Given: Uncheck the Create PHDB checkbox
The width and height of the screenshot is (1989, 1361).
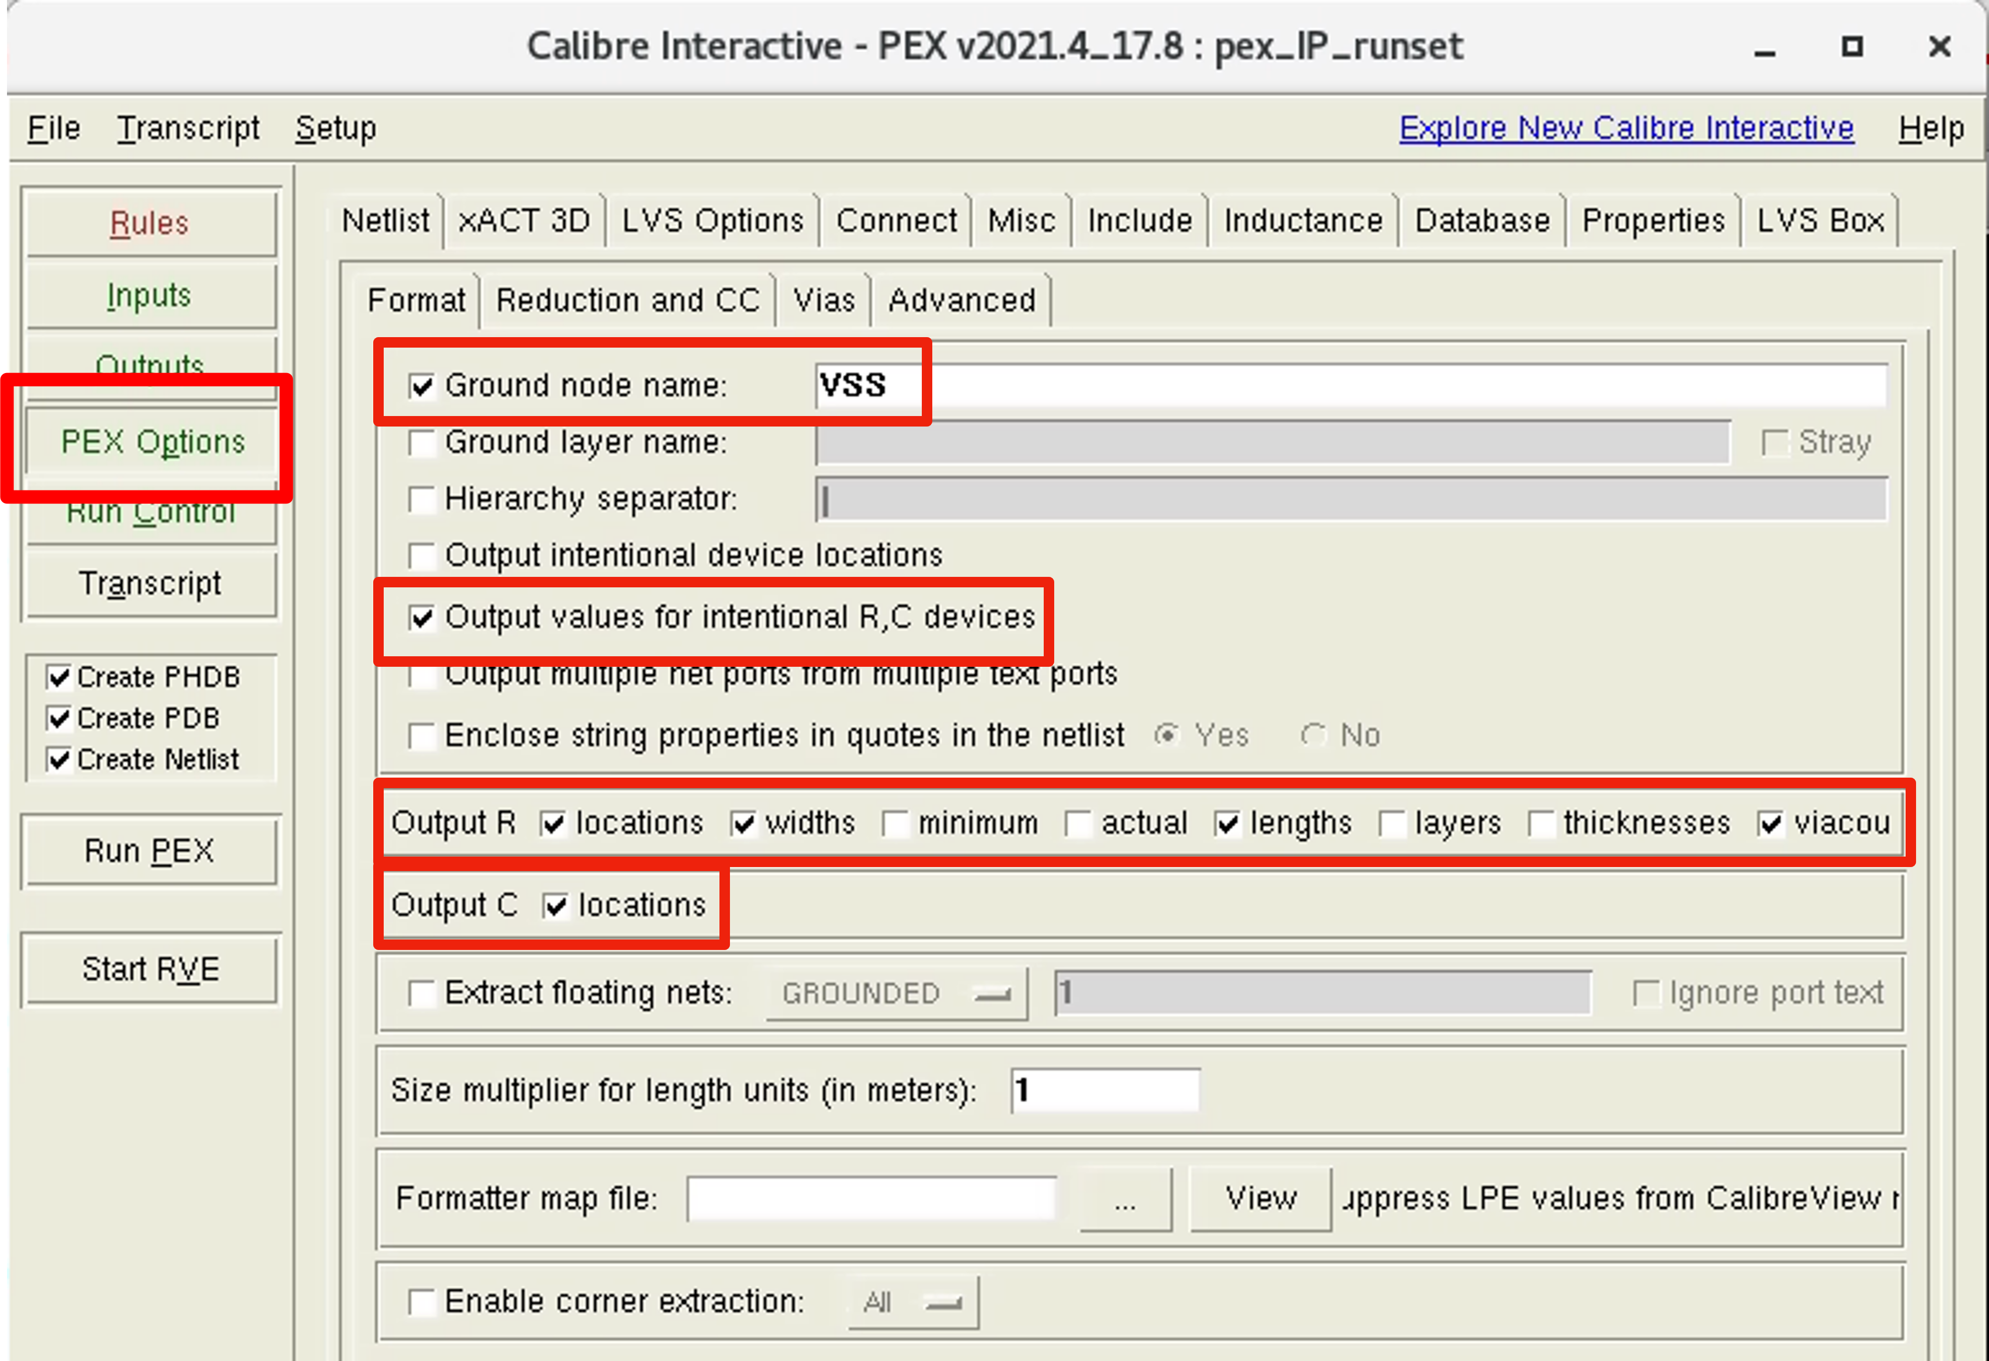Looking at the screenshot, I should (58, 677).
